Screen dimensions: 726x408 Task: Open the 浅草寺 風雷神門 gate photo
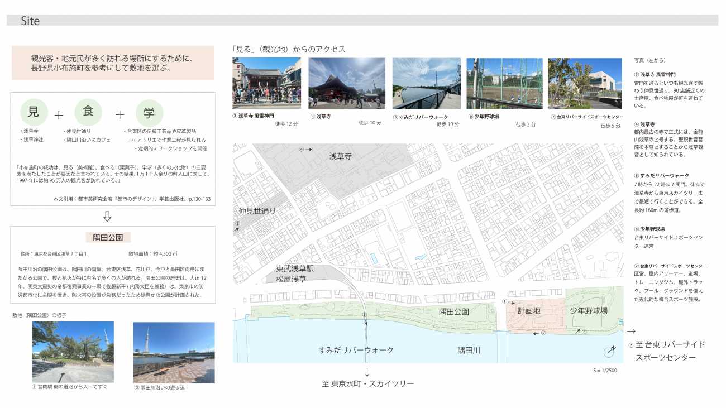(266, 83)
